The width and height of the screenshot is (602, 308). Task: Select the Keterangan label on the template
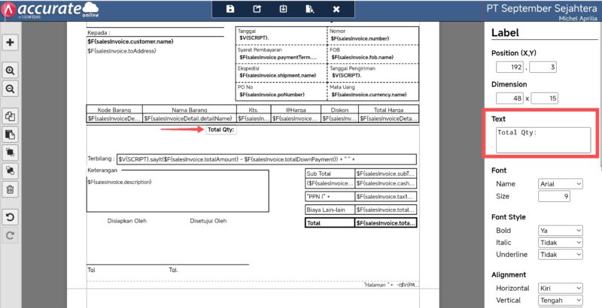tap(103, 170)
